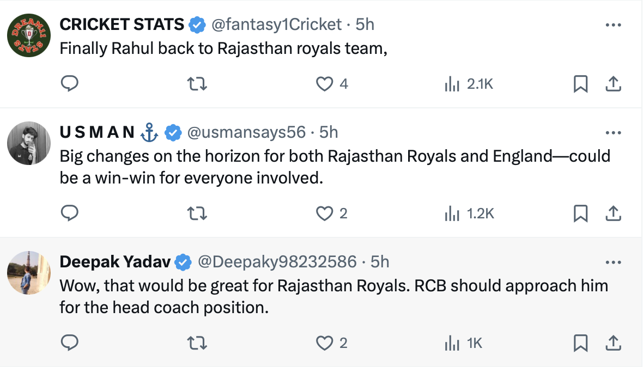Viewport: 643px width, 367px height.
Task: Reply to the CRICKET STATS tweet
Action: (69, 84)
